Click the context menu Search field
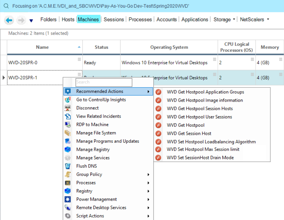 (x=104, y=82)
